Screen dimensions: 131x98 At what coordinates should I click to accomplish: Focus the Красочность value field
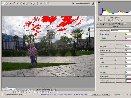coord(128,76)
